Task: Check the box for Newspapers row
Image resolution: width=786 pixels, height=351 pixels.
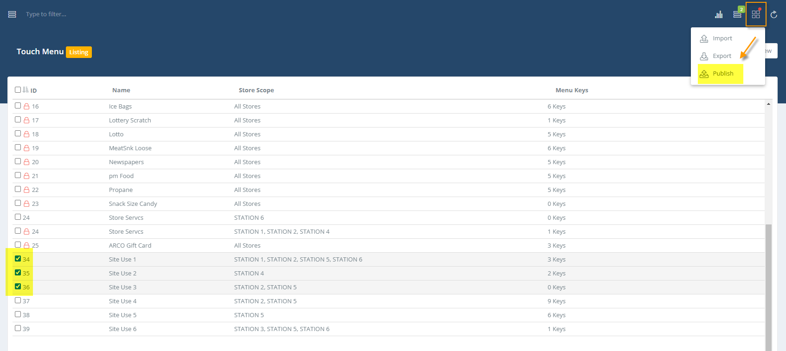Action: pos(18,161)
